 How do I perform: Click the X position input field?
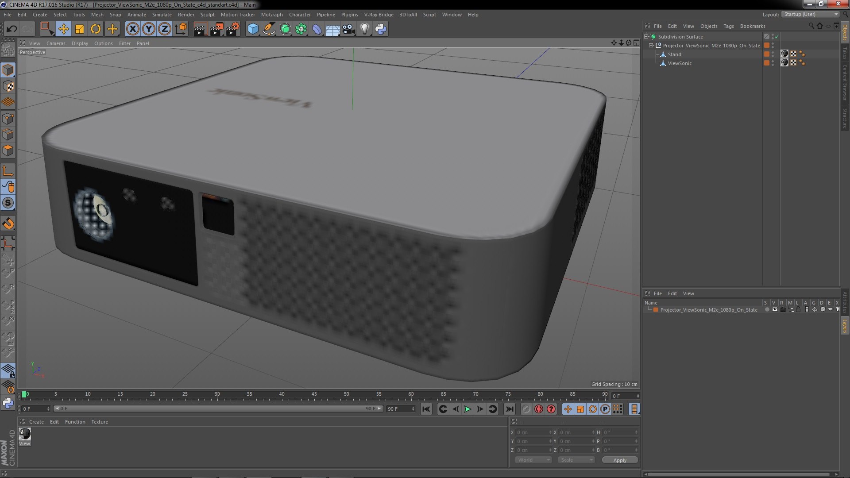534,432
